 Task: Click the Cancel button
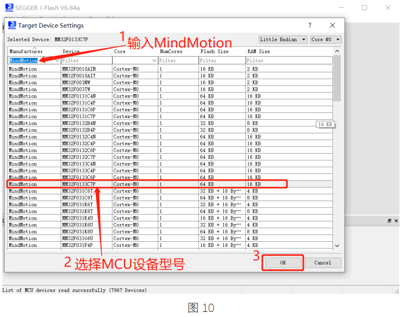point(323,263)
